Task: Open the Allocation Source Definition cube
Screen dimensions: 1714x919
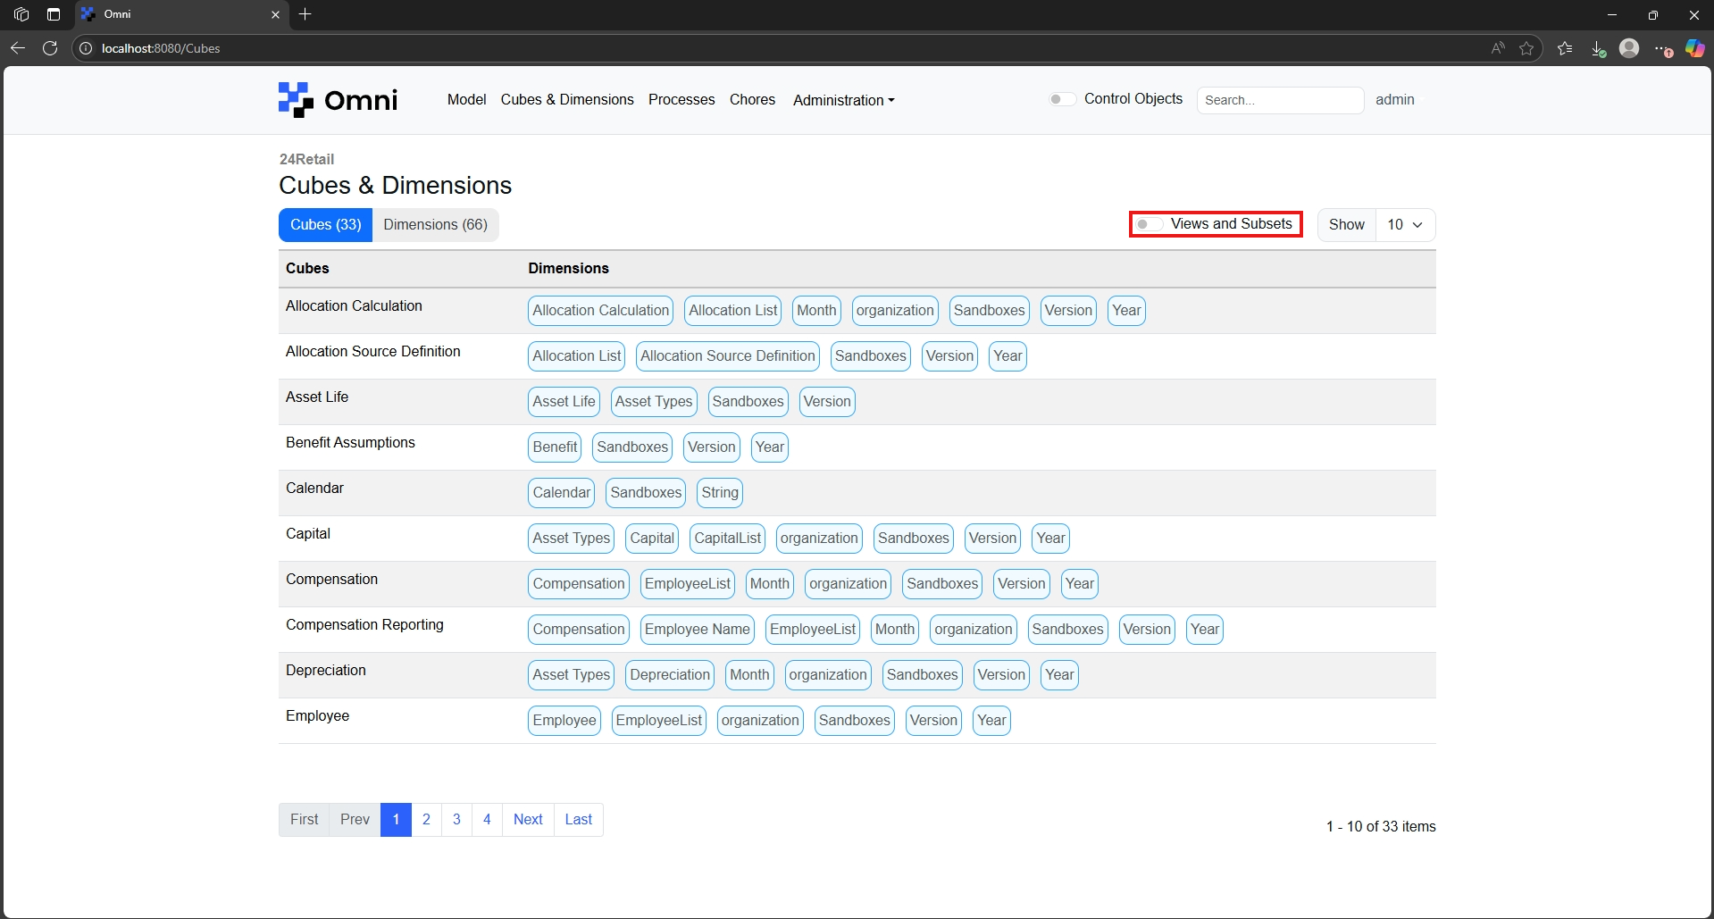Action: (372, 351)
